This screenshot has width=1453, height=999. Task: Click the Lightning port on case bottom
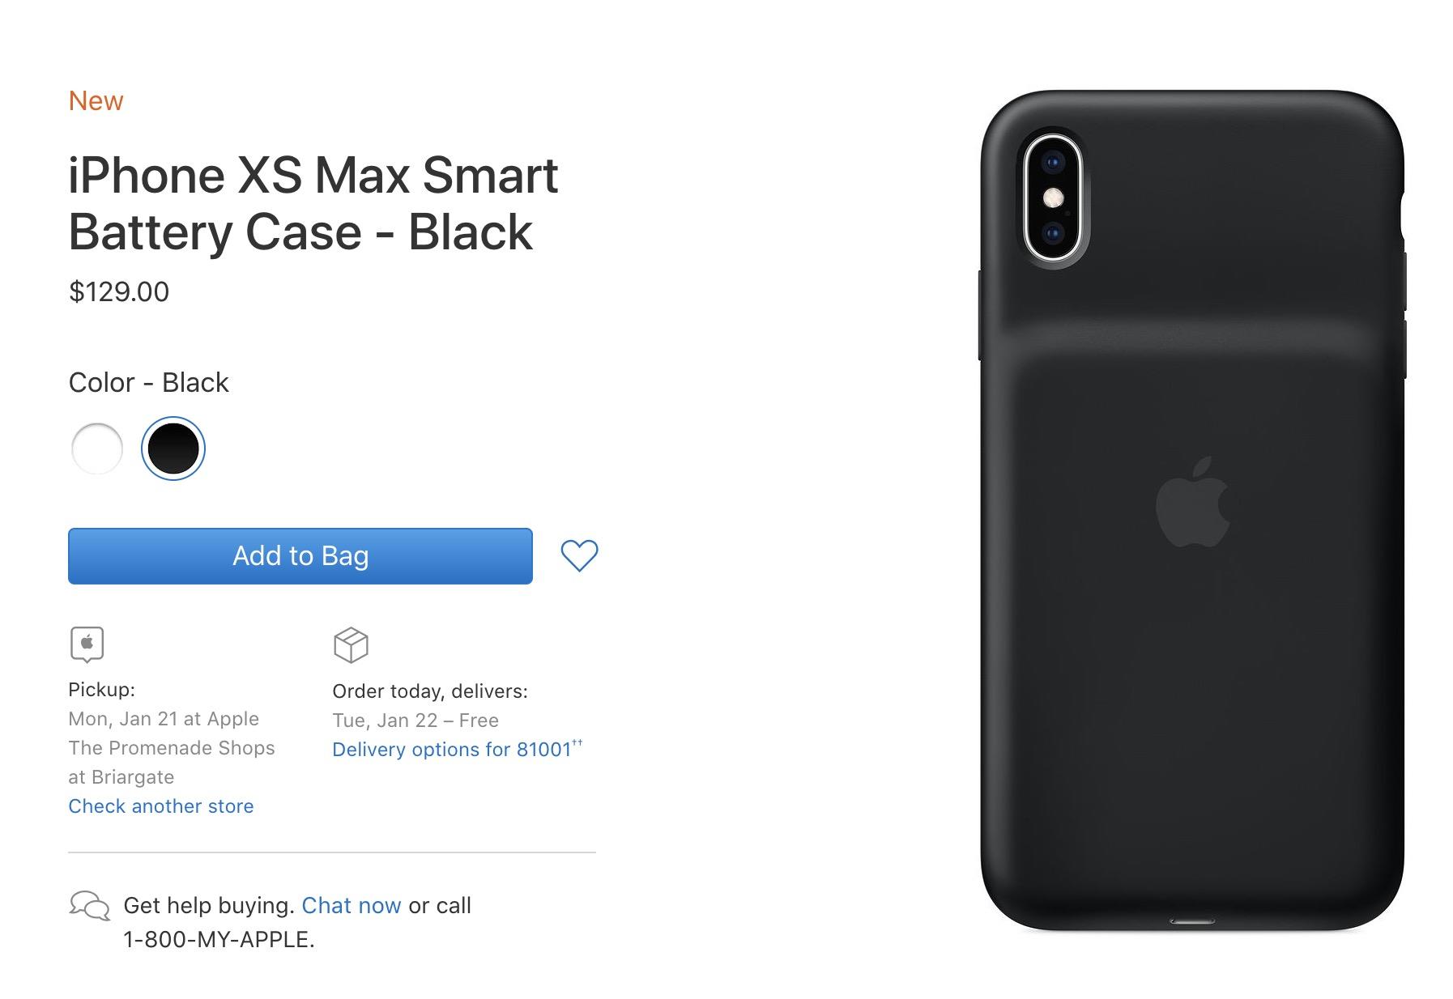[x=1192, y=921]
